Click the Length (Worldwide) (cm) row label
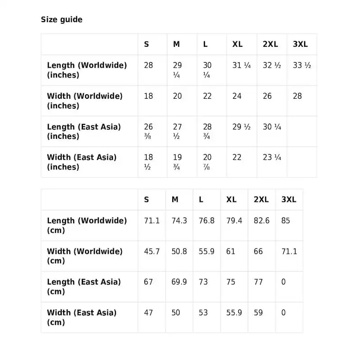 tap(87, 225)
